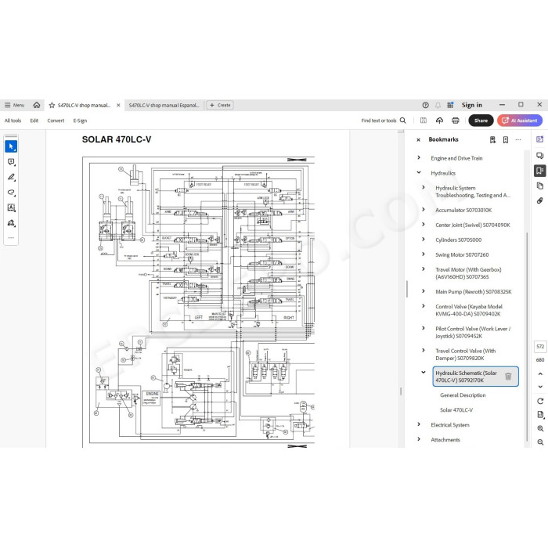Expand Cylinders S0705000 bookmark
Screen dimensions: 548x548
tap(424, 239)
